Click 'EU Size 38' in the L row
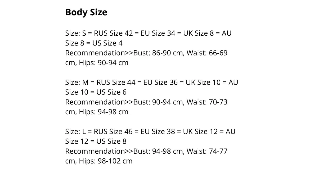Image resolution: width=314 pixels, height=173 pixels. [158, 131]
